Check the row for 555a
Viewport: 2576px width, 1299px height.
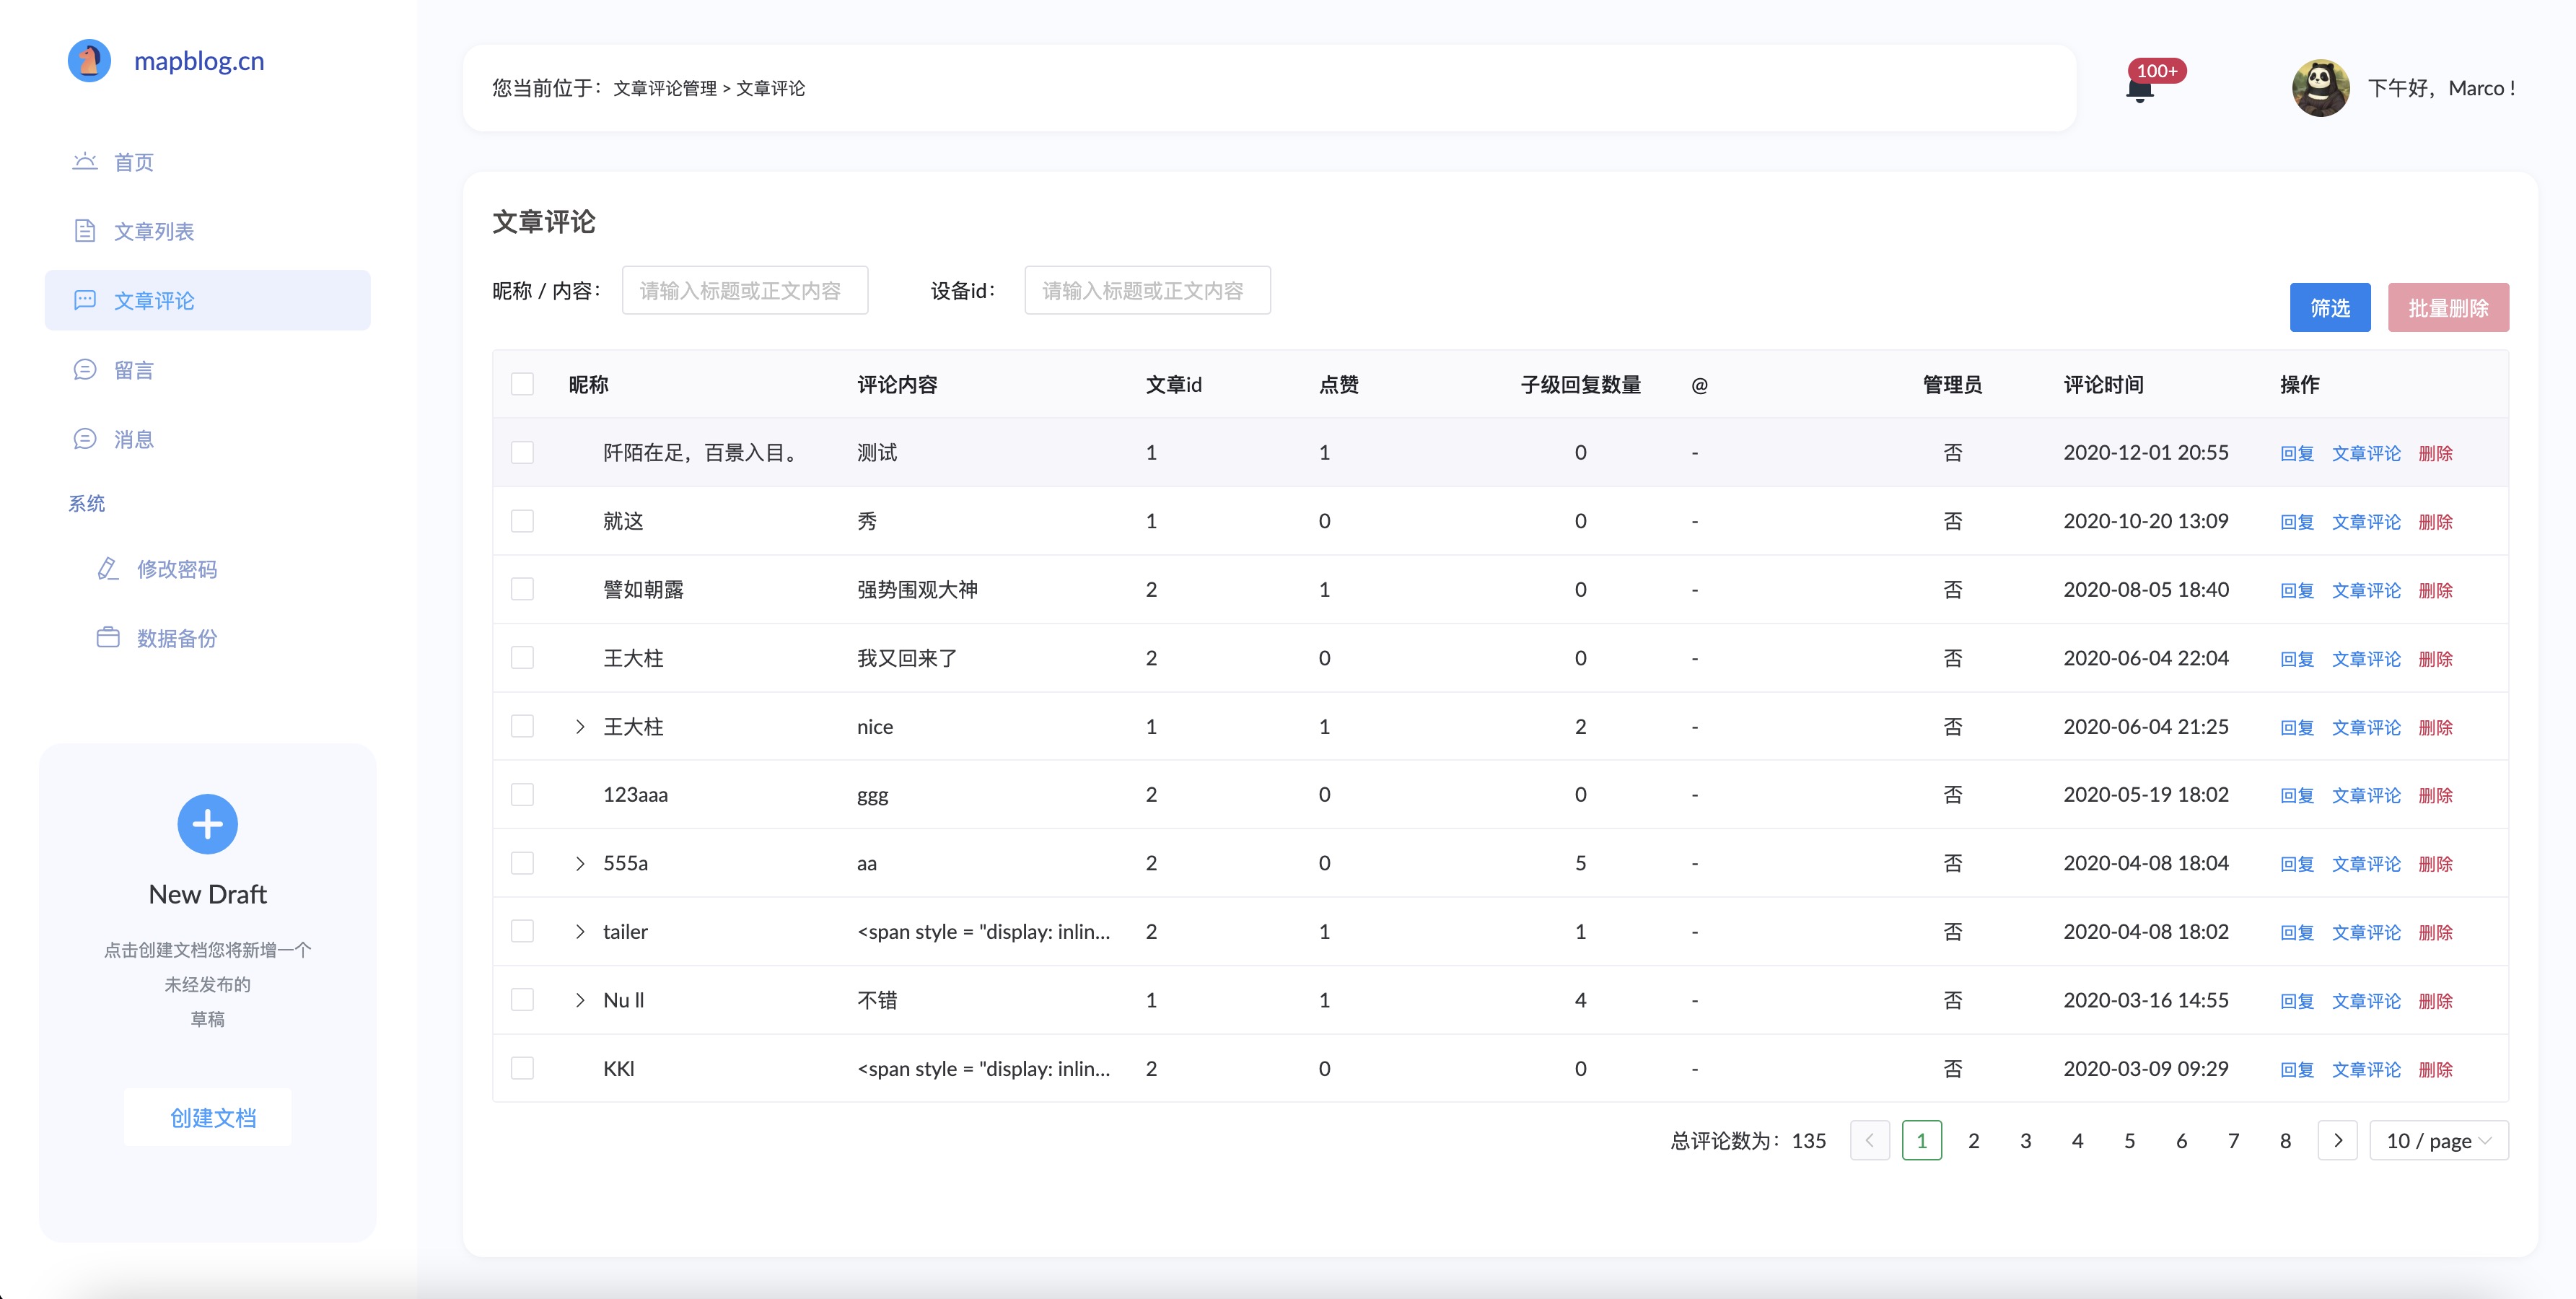[x=522, y=863]
